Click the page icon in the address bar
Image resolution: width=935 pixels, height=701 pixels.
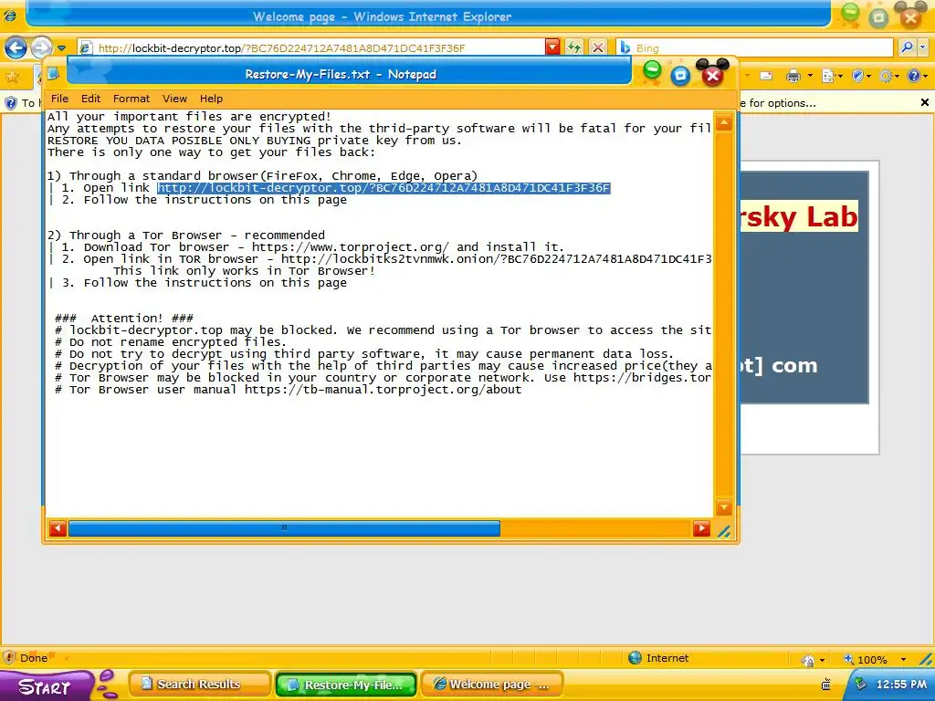pyautogui.click(x=86, y=47)
